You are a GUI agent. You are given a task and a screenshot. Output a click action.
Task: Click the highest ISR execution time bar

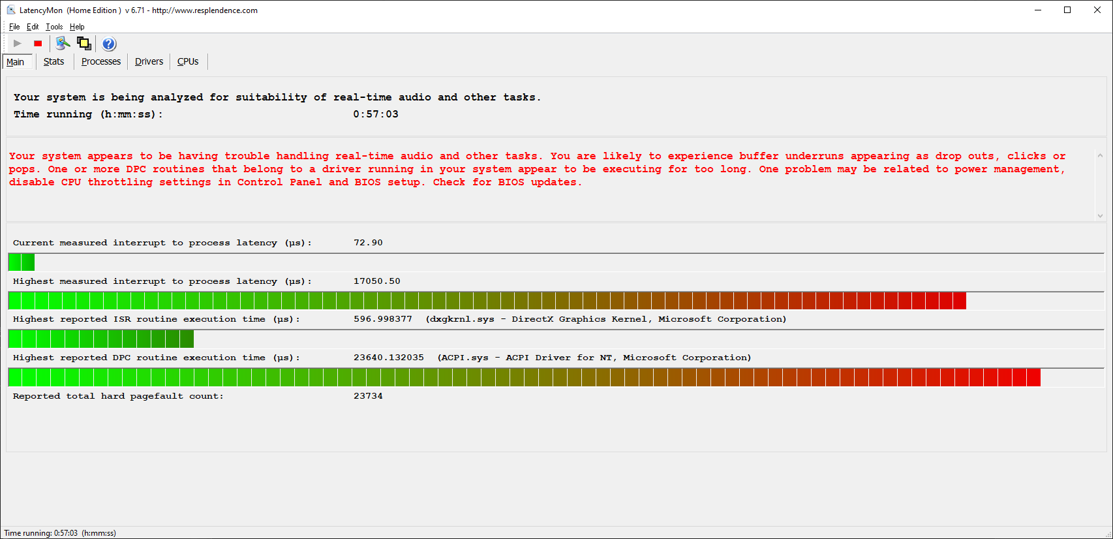(x=556, y=339)
